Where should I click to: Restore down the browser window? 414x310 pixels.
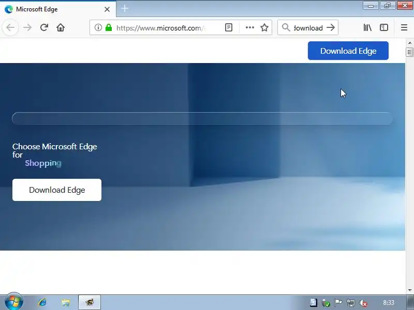387,6
